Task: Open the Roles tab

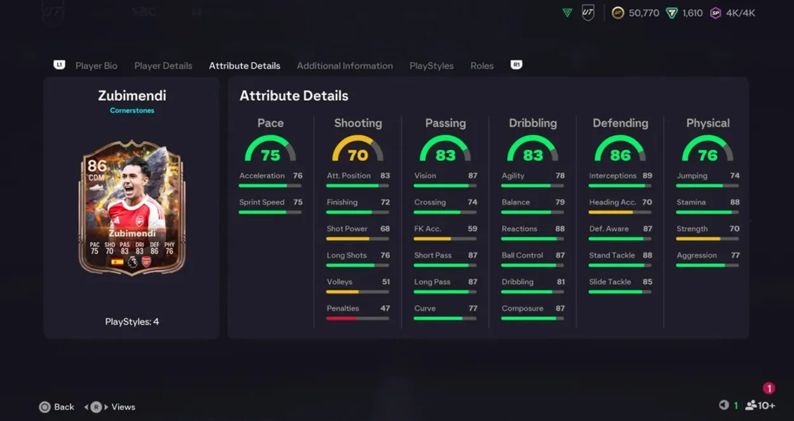Action: coord(482,65)
